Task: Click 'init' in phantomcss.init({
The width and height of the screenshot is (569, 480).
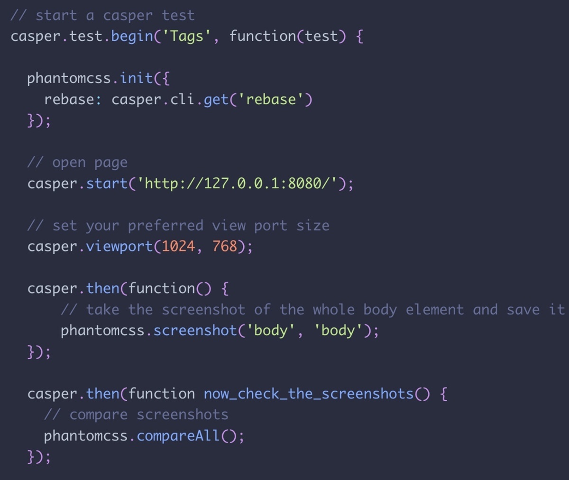Action: tap(137, 78)
